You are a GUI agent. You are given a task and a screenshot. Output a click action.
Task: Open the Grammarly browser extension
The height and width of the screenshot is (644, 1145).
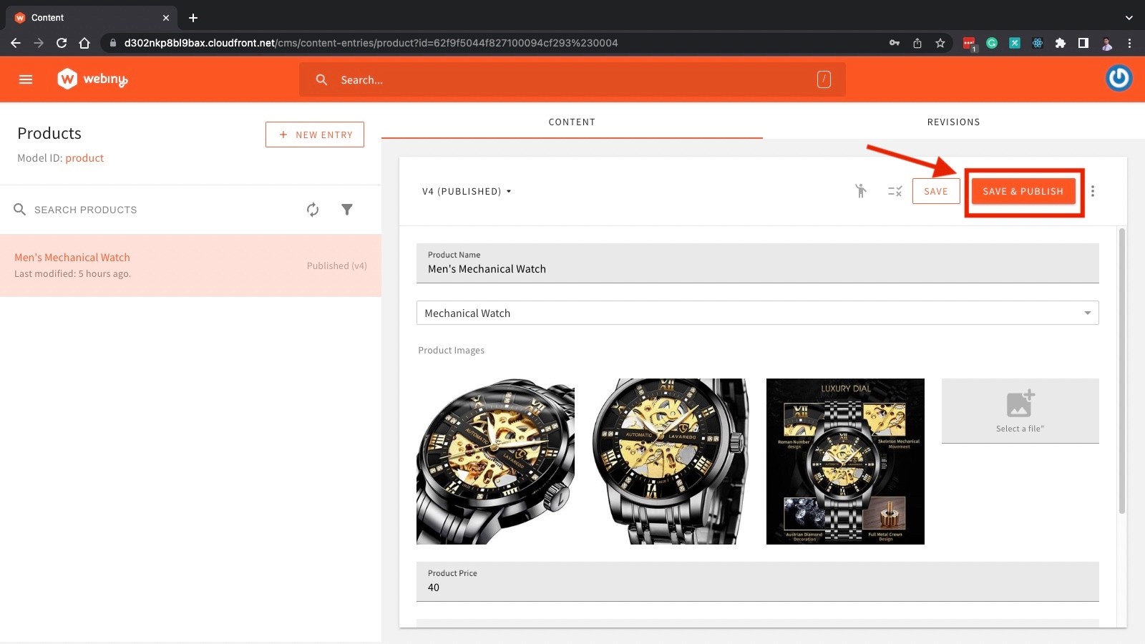pyautogui.click(x=992, y=43)
